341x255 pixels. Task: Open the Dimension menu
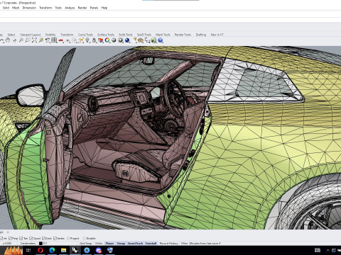29,8
